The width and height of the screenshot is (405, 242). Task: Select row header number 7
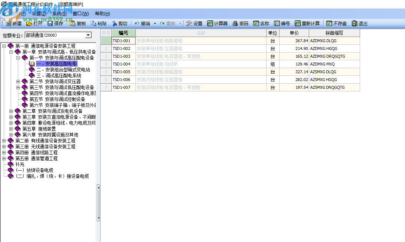click(106, 87)
